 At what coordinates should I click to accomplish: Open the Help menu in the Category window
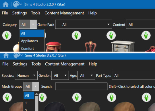(92, 13)
